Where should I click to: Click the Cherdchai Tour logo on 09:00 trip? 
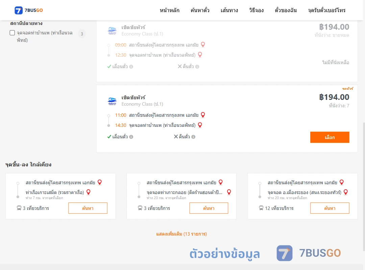112,31
